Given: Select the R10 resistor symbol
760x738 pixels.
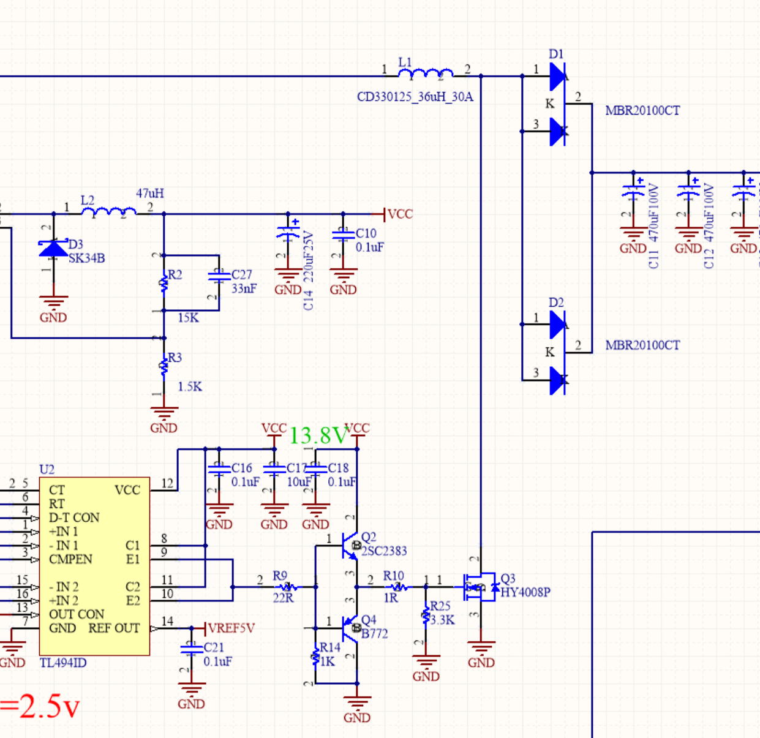Looking at the screenshot, I should tap(398, 587).
